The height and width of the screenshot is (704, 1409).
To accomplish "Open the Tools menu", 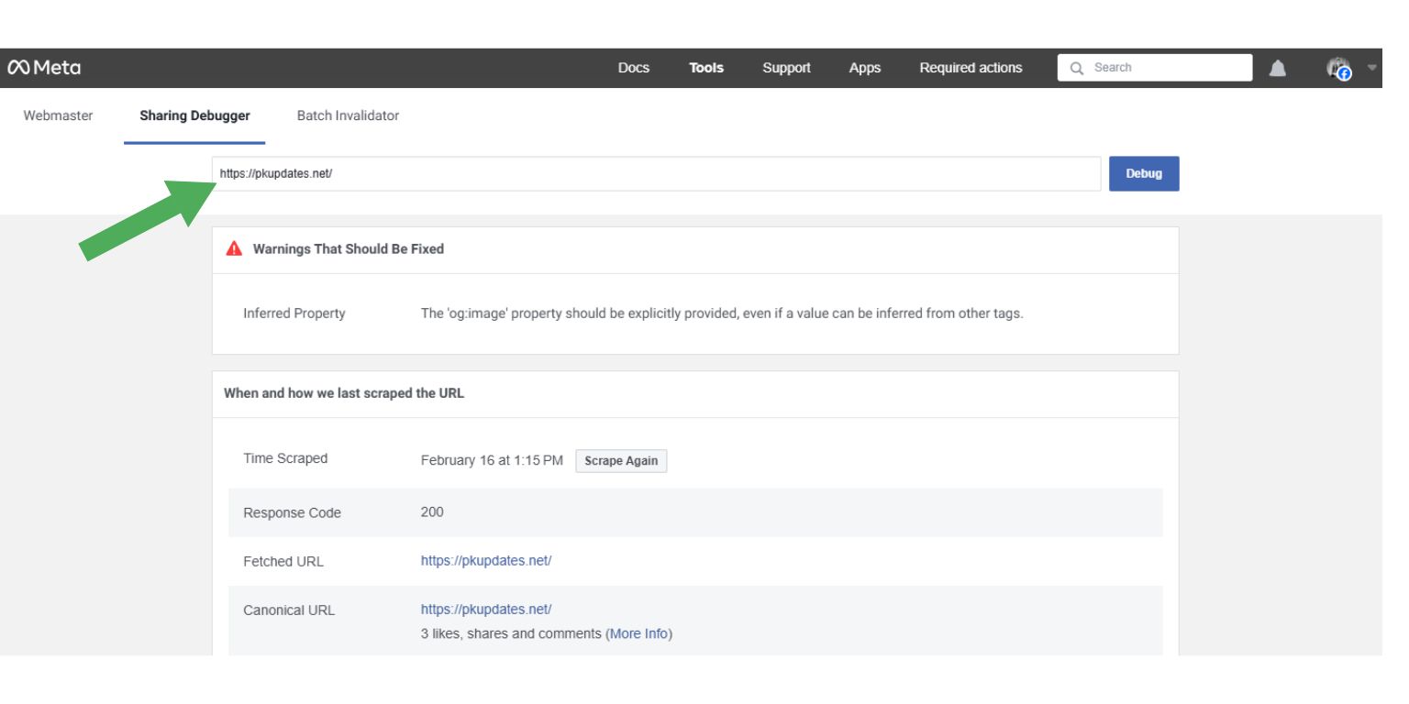I will (x=706, y=68).
